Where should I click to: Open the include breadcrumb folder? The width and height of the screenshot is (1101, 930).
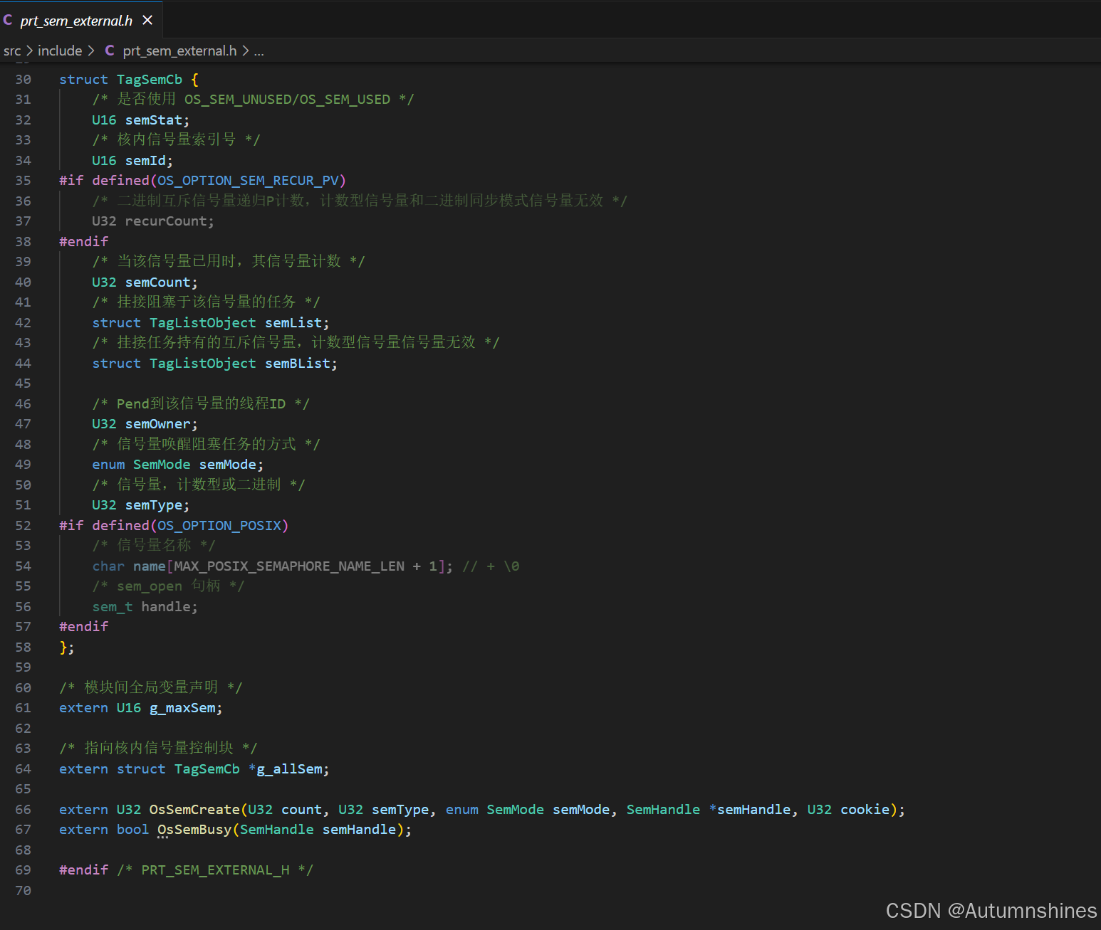60,51
